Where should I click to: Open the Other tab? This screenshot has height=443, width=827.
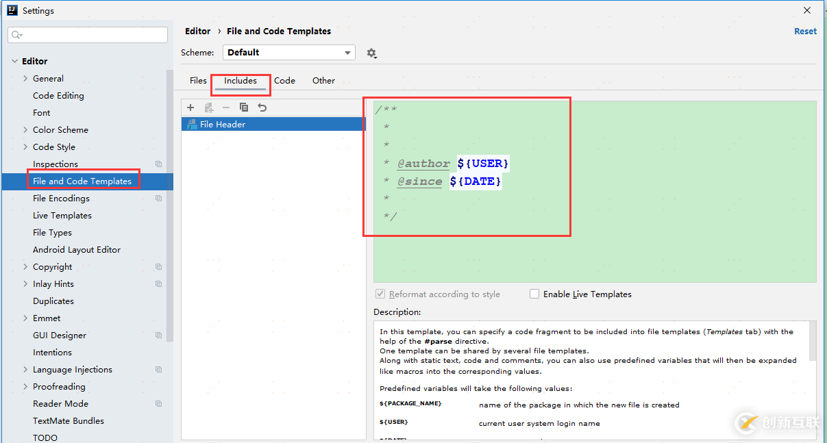tap(323, 81)
